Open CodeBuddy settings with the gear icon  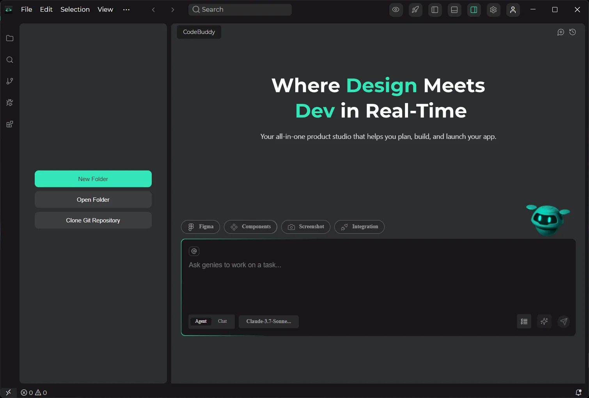tap(493, 10)
